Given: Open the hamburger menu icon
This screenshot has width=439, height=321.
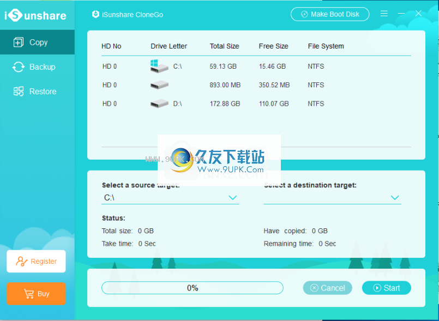Looking at the screenshot, I should tap(384, 14).
